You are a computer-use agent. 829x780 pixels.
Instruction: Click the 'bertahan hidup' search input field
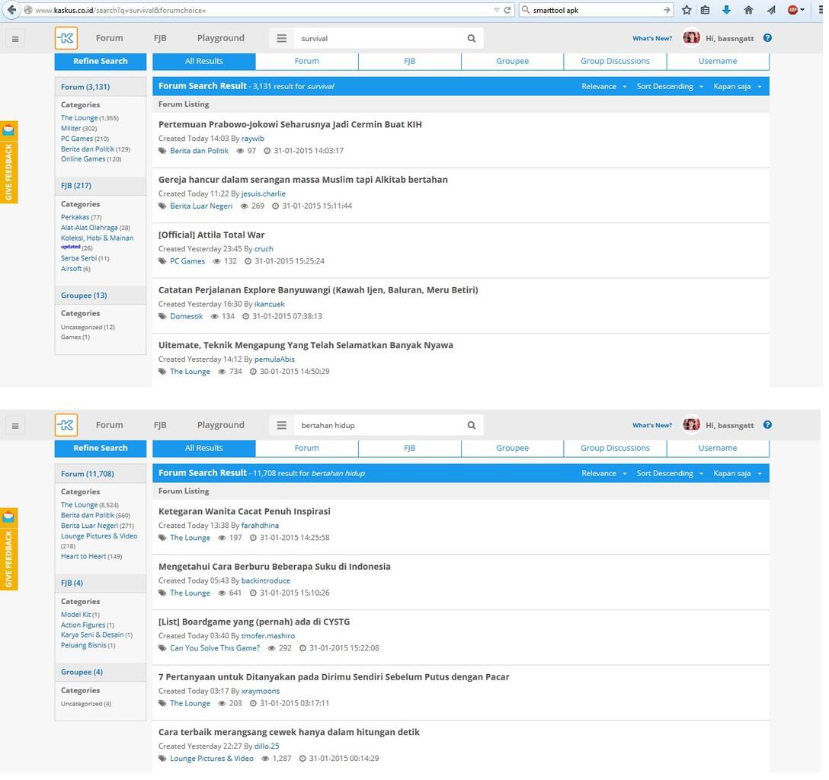pyautogui.click(x=379, y=425)
